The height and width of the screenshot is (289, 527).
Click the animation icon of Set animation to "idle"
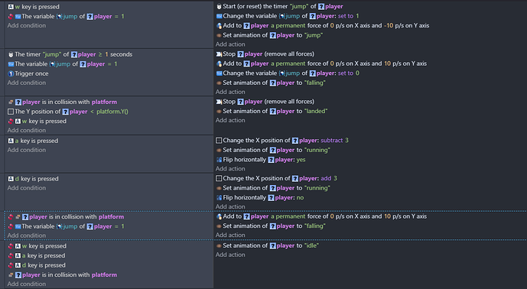[x=219, y=245]
